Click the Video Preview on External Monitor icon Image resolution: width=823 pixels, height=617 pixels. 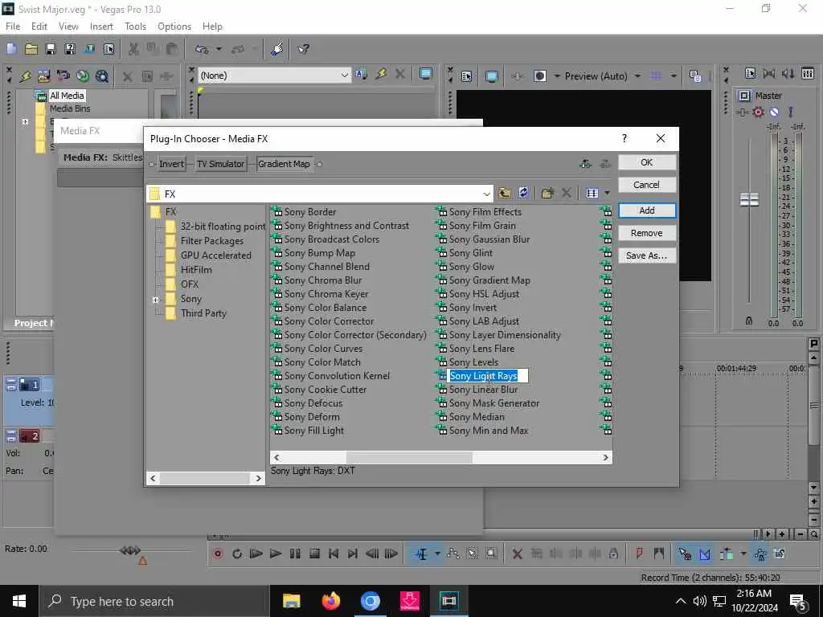(492, 76)
